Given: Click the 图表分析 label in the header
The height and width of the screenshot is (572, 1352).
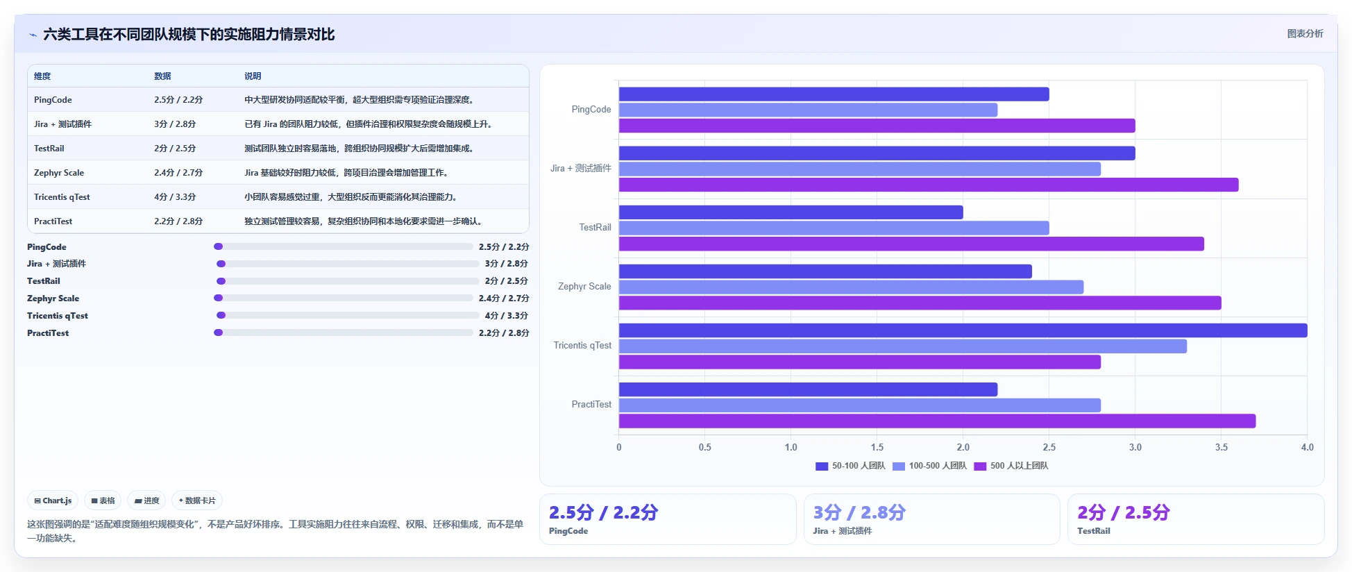Looking at the screenshot, I should pos(1305,33).
